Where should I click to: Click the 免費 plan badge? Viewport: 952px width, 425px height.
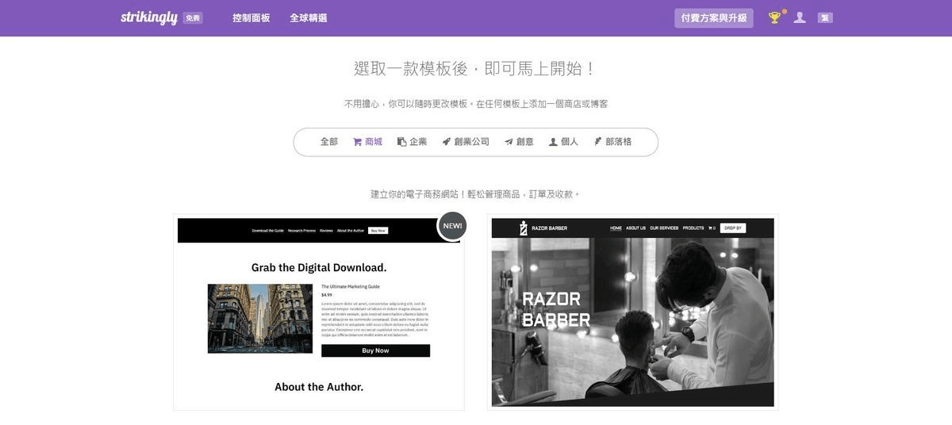pos(193,18)
